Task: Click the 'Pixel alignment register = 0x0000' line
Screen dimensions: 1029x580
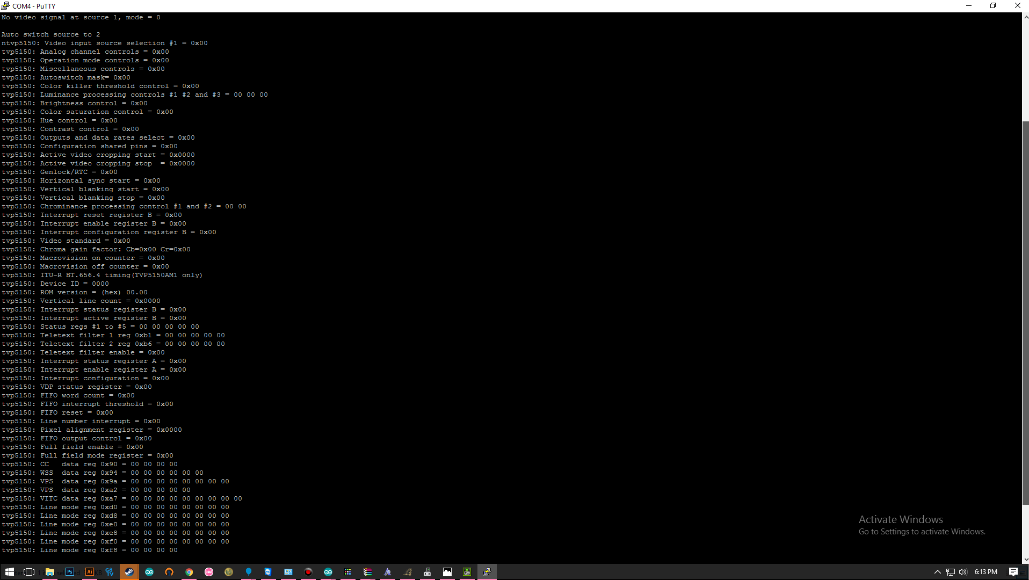Action: [x=92, y=430]
